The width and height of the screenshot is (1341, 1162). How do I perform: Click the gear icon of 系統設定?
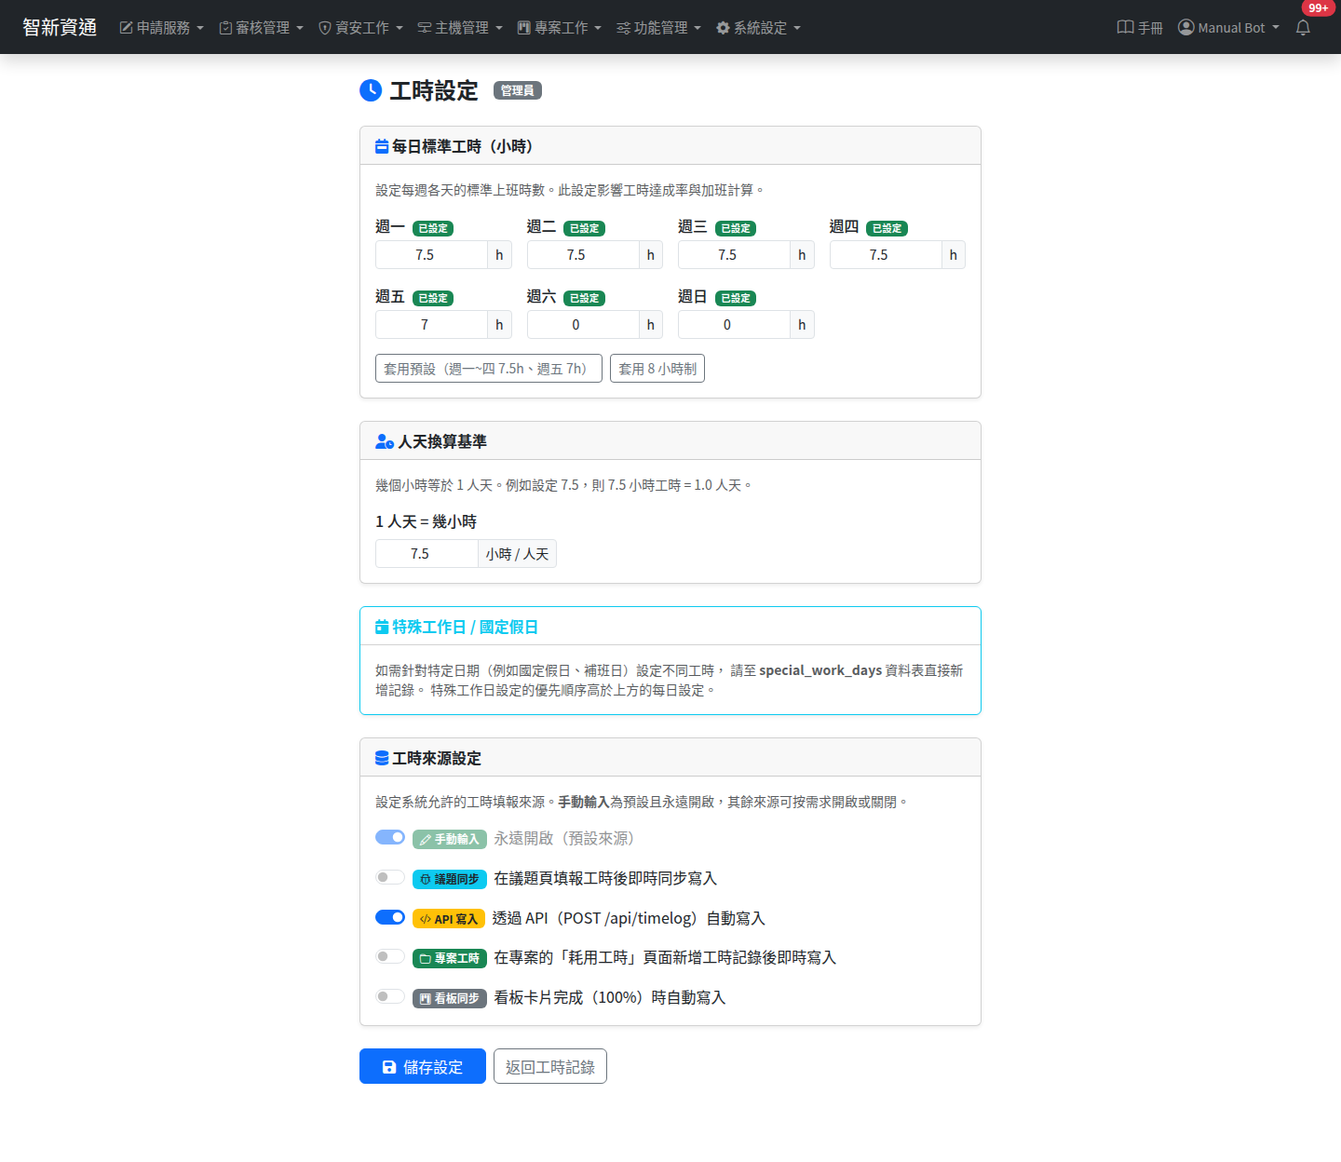tap(723, 28)
